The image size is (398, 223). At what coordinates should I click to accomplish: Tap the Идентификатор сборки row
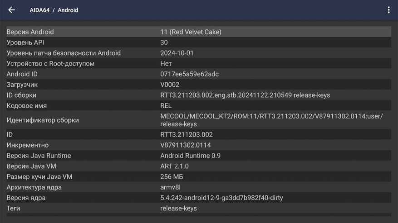tap(198, 120)
